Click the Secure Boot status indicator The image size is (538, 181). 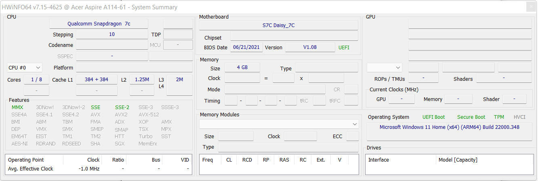tap(471, 117)
